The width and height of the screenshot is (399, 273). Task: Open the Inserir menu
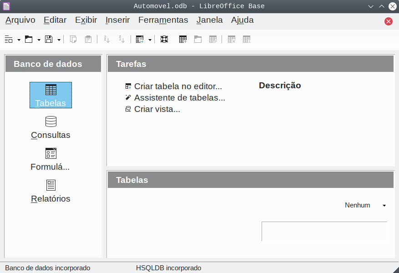point(117,20)
